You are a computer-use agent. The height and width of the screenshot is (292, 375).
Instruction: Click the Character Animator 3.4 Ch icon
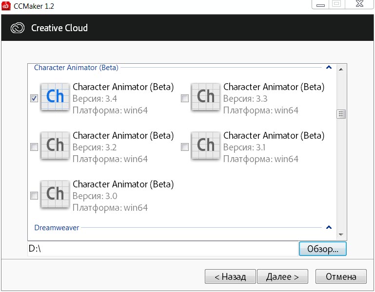point(55,97)
